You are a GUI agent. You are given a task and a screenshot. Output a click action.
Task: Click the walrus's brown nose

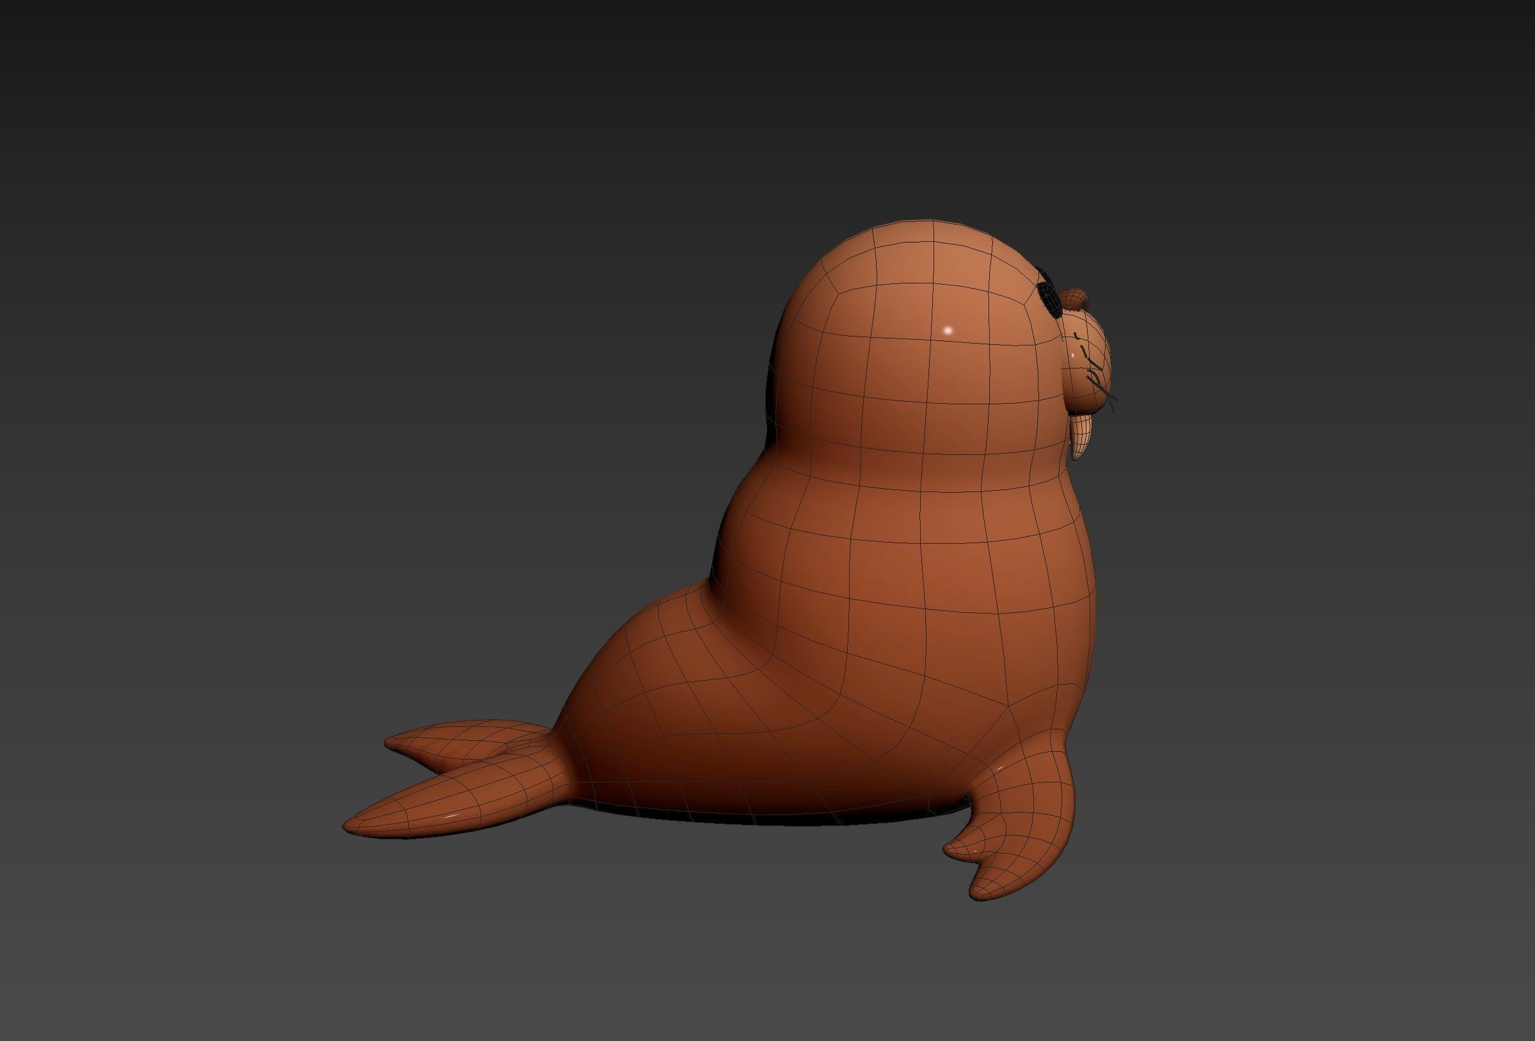[x=1075, y=298]
